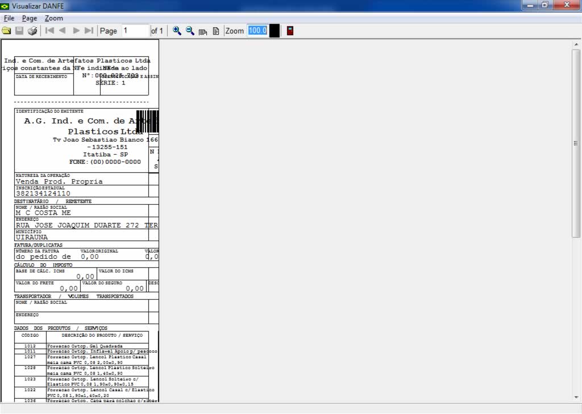
Task: Click the page number input field
Action: click(135, 31)
